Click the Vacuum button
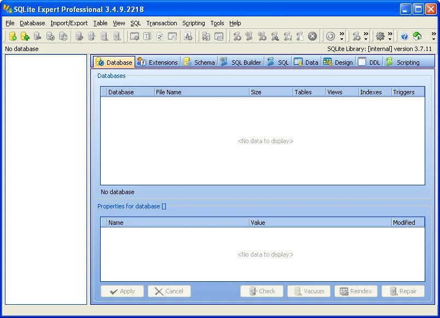This screenshot has width=440, height=318. 309,291
